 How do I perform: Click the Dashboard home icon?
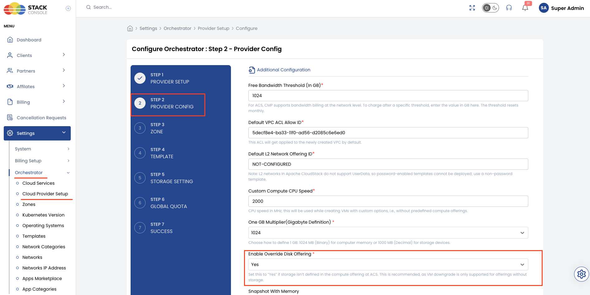10,40
